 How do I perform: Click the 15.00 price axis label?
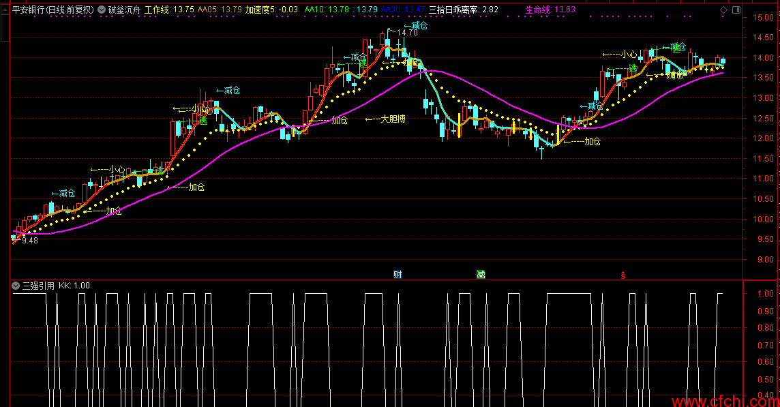(763, 18)
